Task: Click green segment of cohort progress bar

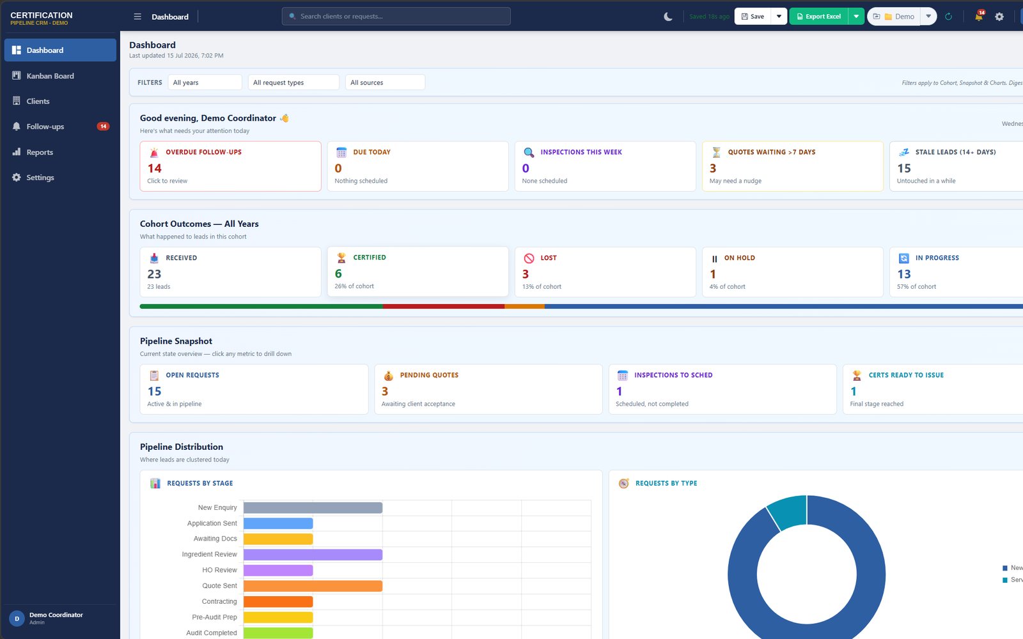Action: tap(262, 306)
